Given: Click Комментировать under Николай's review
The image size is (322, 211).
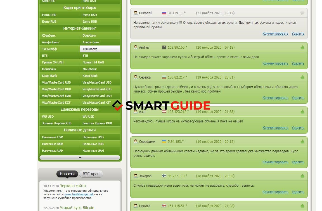Looking at the screenshot, I should (275, 34).
